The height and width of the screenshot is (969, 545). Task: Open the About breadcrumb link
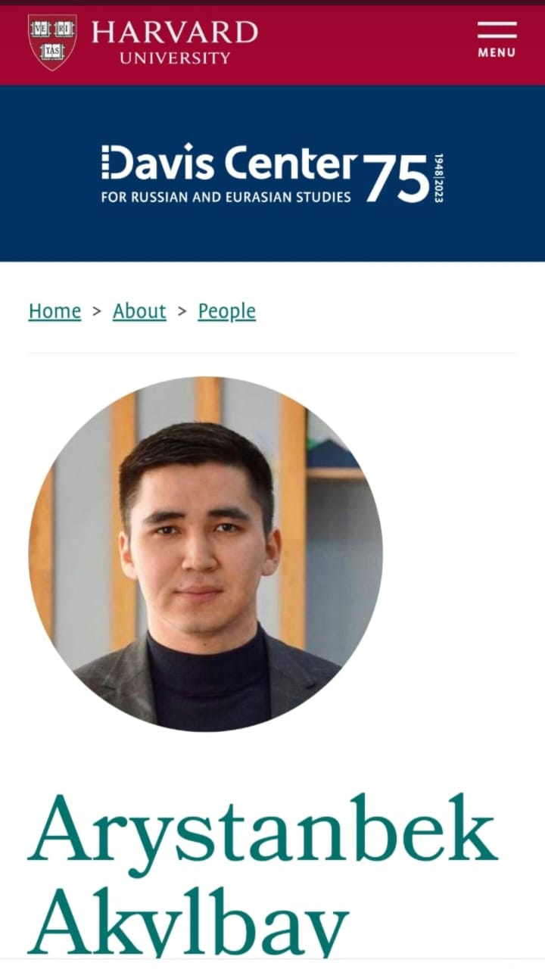139,311
